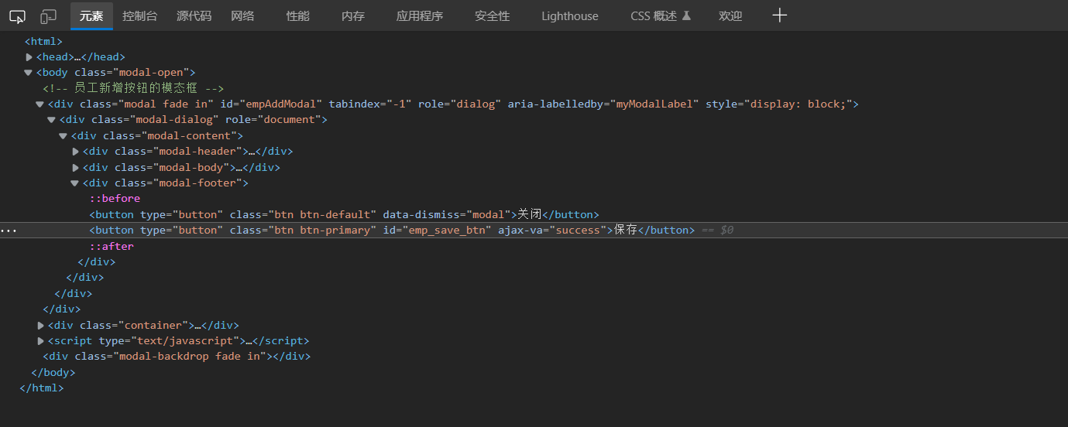Click the ellipsis actions icon beside the selected row
This screenshot has width=1068, height=427.
tap(9, 231)
